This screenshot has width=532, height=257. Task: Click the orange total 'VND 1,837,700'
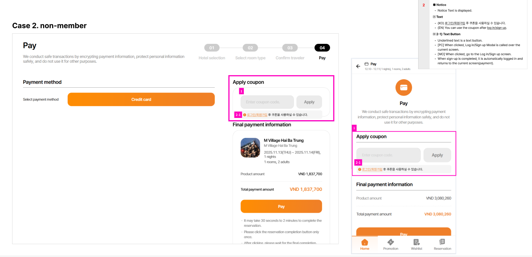click(306, 189)
